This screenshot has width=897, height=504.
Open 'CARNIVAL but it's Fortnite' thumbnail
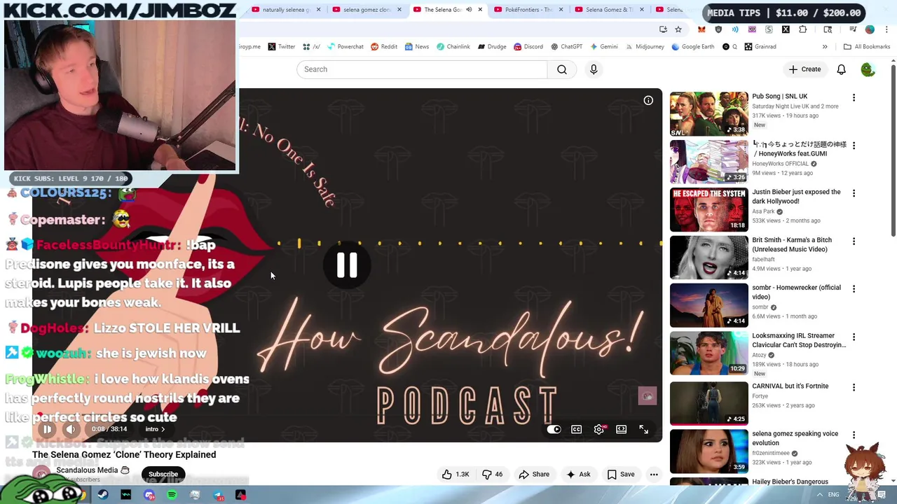coord(708,403)
